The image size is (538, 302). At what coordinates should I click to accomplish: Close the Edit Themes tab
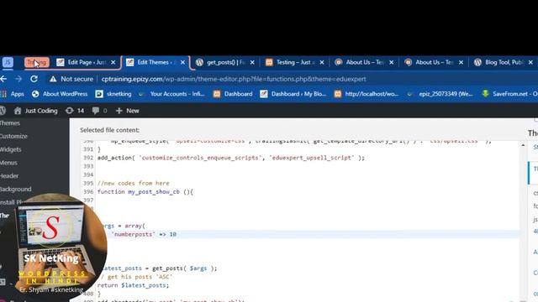[183, 62]
